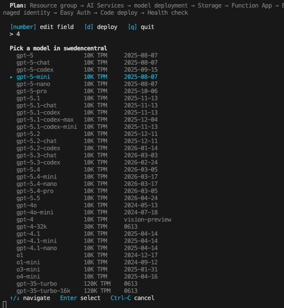The width and height of the screenshot is (284, 308).
Task: Select gpt-5.2-chat in the list
Action: click(x=87, y=141)
